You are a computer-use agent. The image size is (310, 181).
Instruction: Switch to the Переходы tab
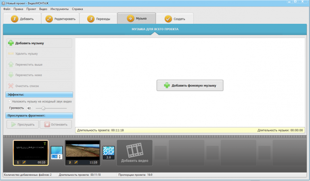pyautogui.click(x=98, y=19)
